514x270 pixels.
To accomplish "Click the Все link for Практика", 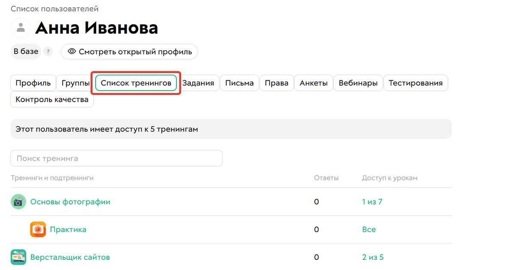I will click(x=369, y=229).
